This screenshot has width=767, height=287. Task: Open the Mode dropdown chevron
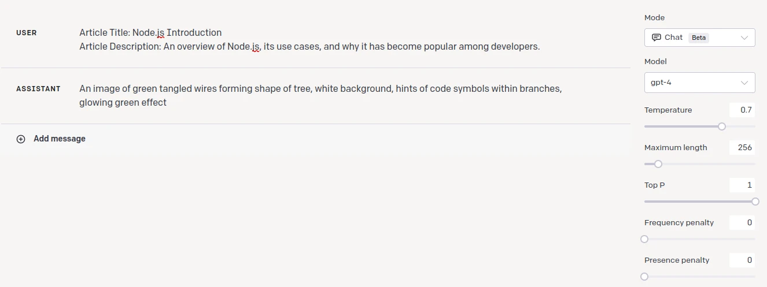click(744, 38)
